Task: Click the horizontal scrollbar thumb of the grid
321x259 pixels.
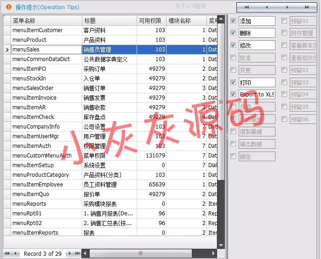Action: 140,253
